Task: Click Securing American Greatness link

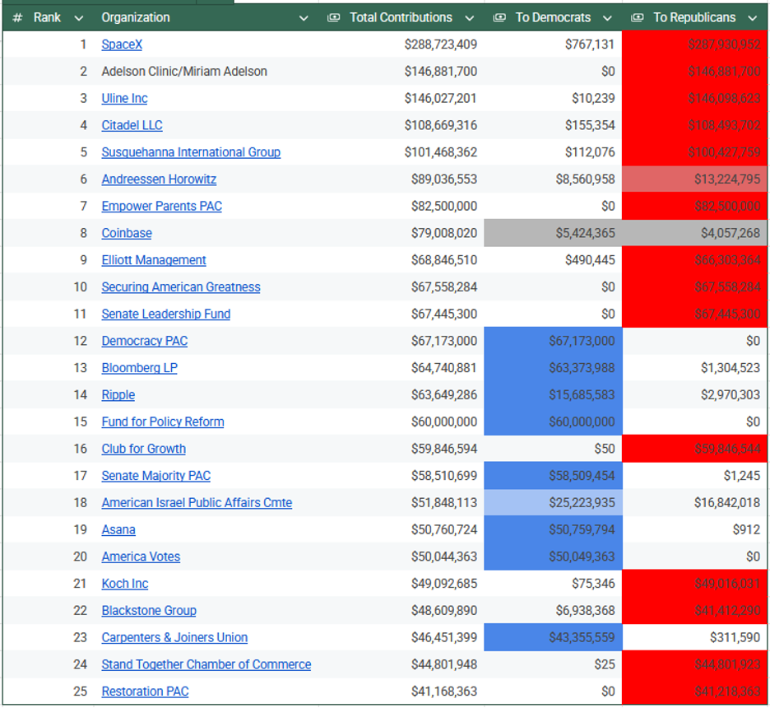Action: point(181,287)
